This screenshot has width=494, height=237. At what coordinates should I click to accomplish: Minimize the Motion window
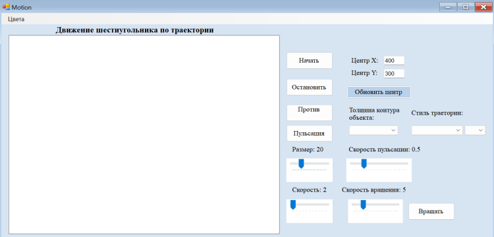[448, 7]
